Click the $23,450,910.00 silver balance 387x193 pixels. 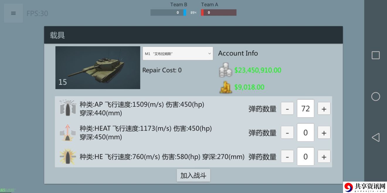[x=258, y=70]
